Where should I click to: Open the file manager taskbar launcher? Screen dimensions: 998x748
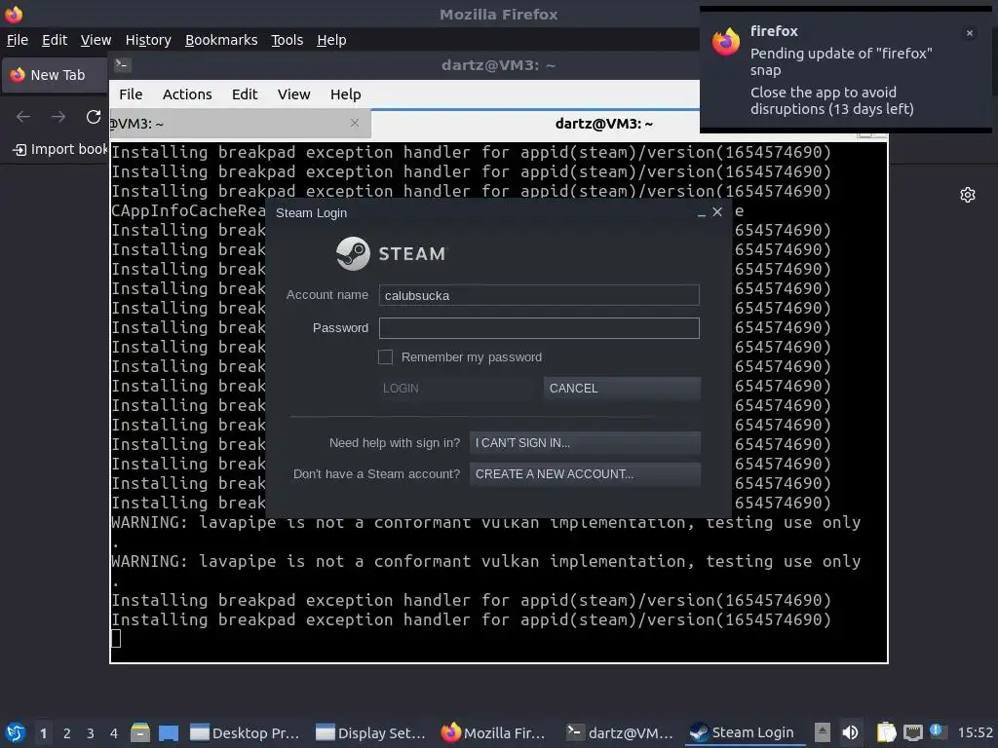140,732
